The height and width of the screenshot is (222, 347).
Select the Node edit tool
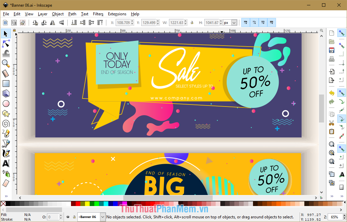pyautogui.click(x=6, y=44)
